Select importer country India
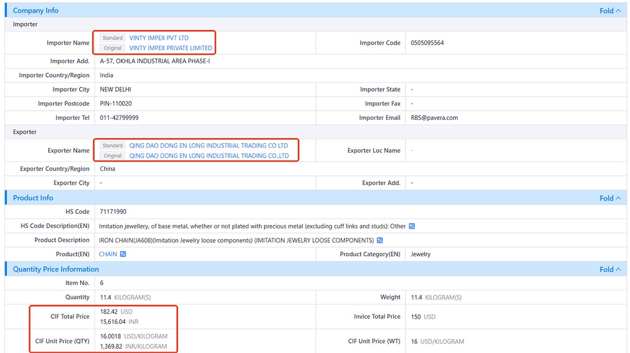630x353 pixels. click(107, 76)
